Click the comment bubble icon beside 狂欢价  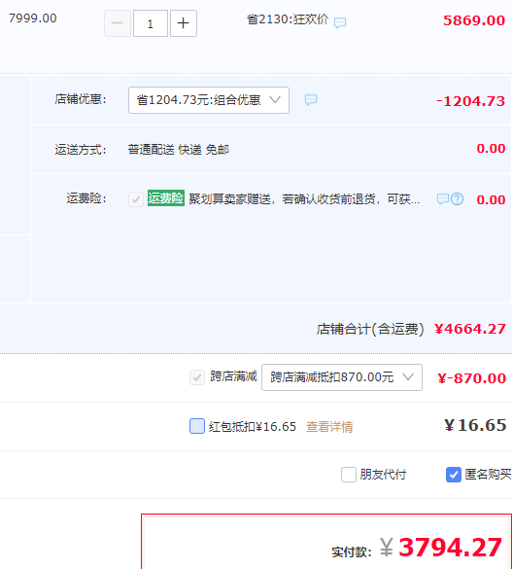click(340, 23)
